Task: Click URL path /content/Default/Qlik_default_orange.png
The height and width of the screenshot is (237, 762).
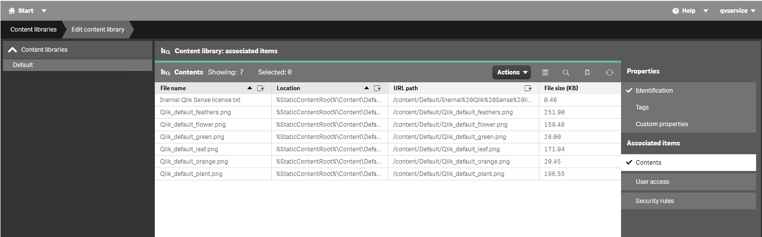Action: tap(451, 162)
